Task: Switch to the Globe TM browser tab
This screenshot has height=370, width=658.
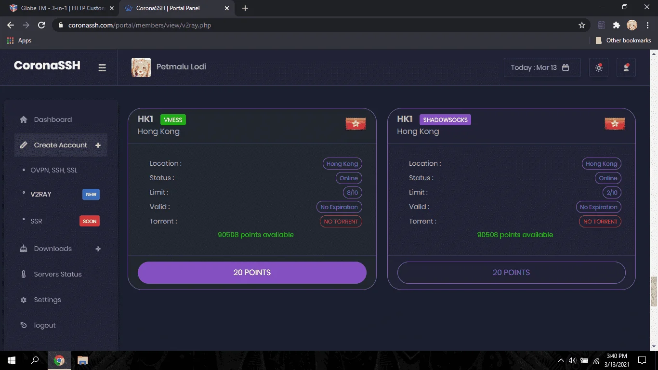Action: click(x=62, y=8)
